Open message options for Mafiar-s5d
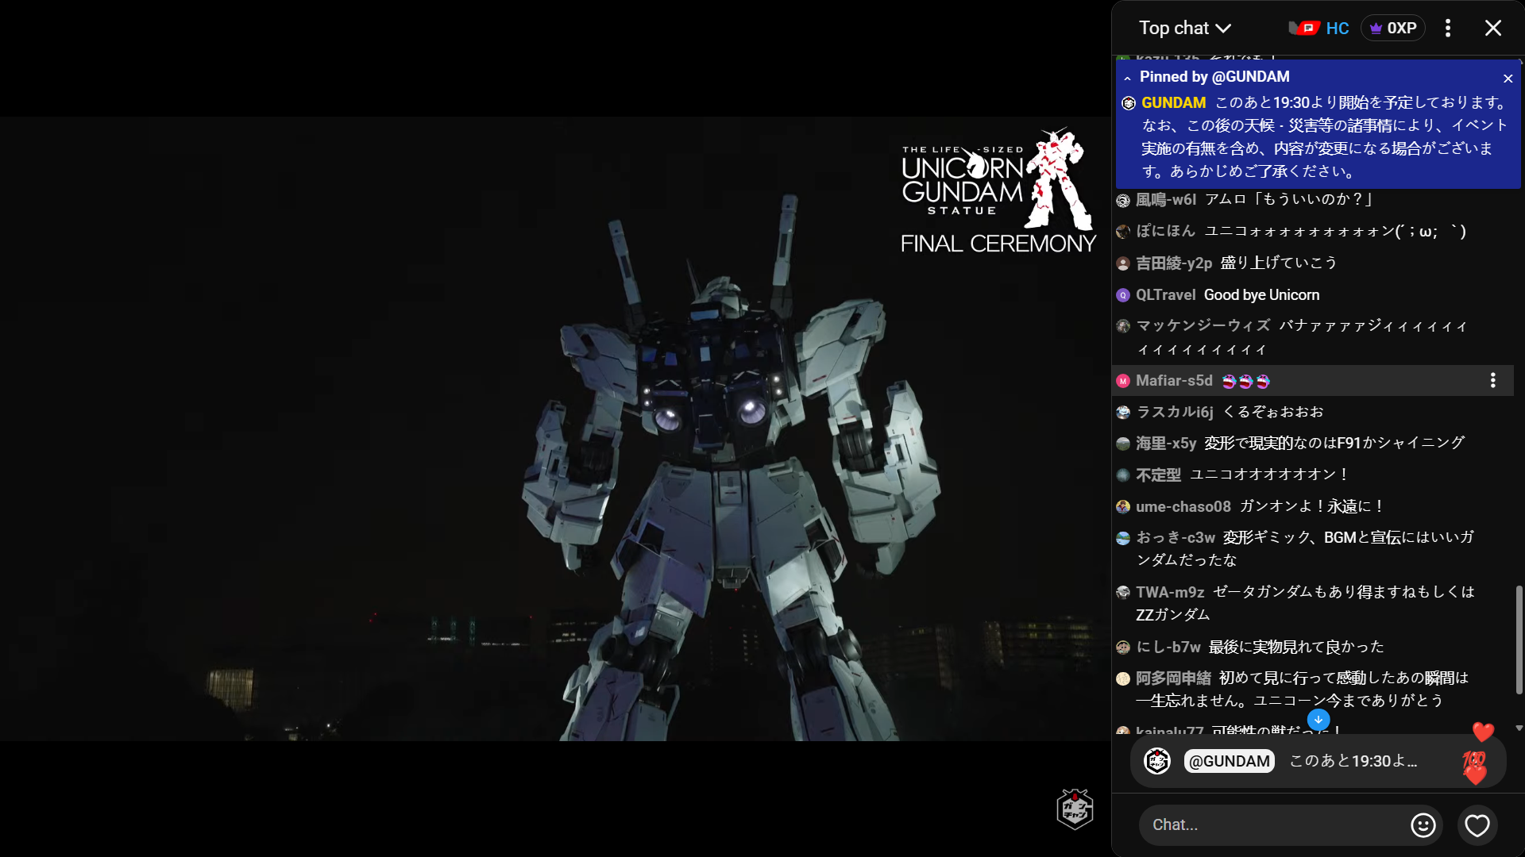This screenshot has width=1525, height=857. tap(1493, 381)
